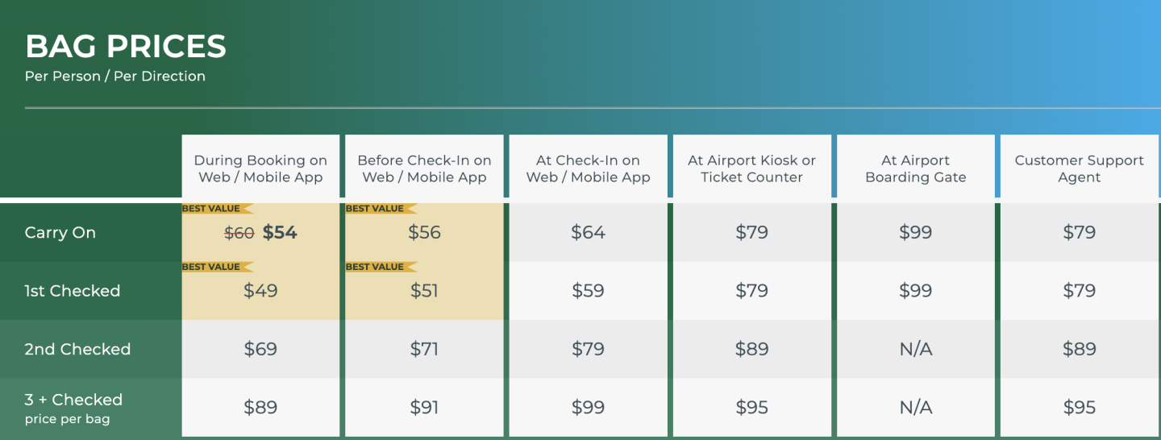Select the 2nd Checked row label
This screenshot has height=440, width=1161.
pos(77,349)
